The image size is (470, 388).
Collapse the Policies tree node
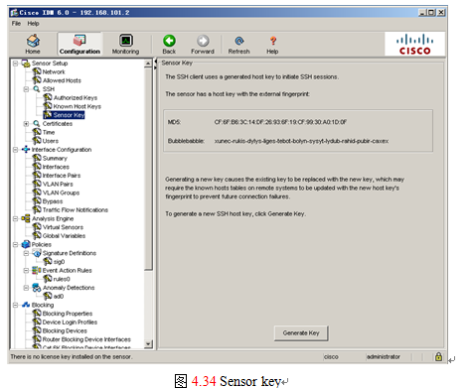pos(15,244)
